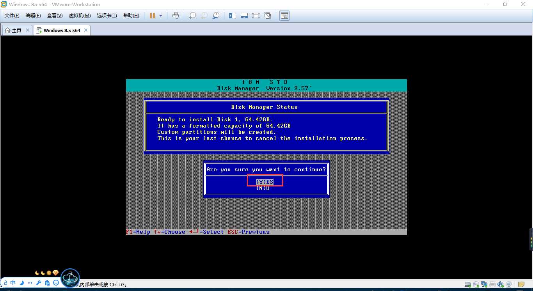Click the hard disk device status icon

pyautogui.click(x=468, y=284)
